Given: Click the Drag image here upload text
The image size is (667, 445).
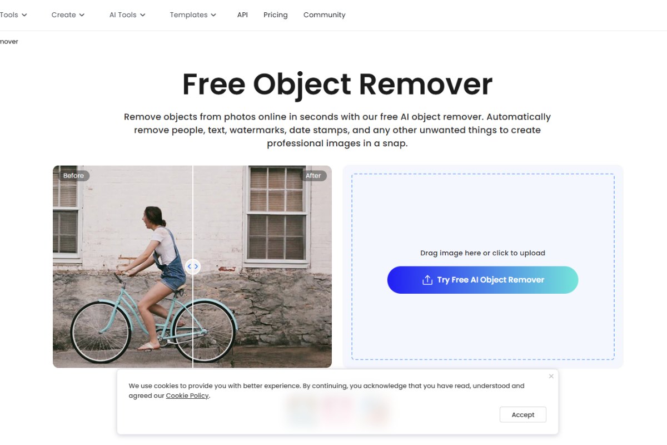Looking at the screenshot, I should tap(482, 253).
